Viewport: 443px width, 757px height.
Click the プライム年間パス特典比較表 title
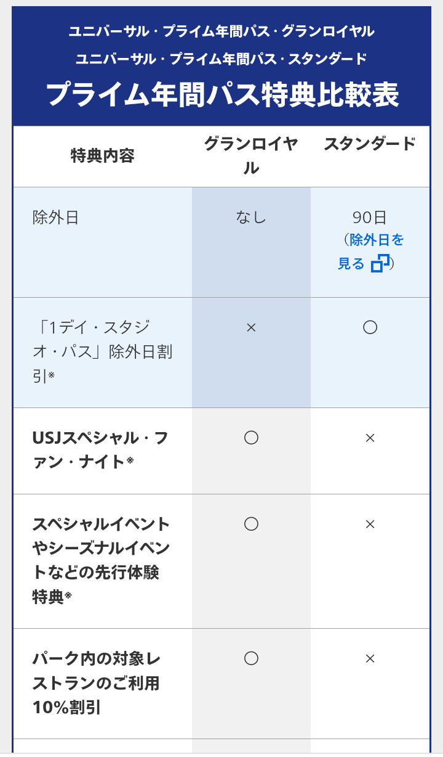(221, 95)
